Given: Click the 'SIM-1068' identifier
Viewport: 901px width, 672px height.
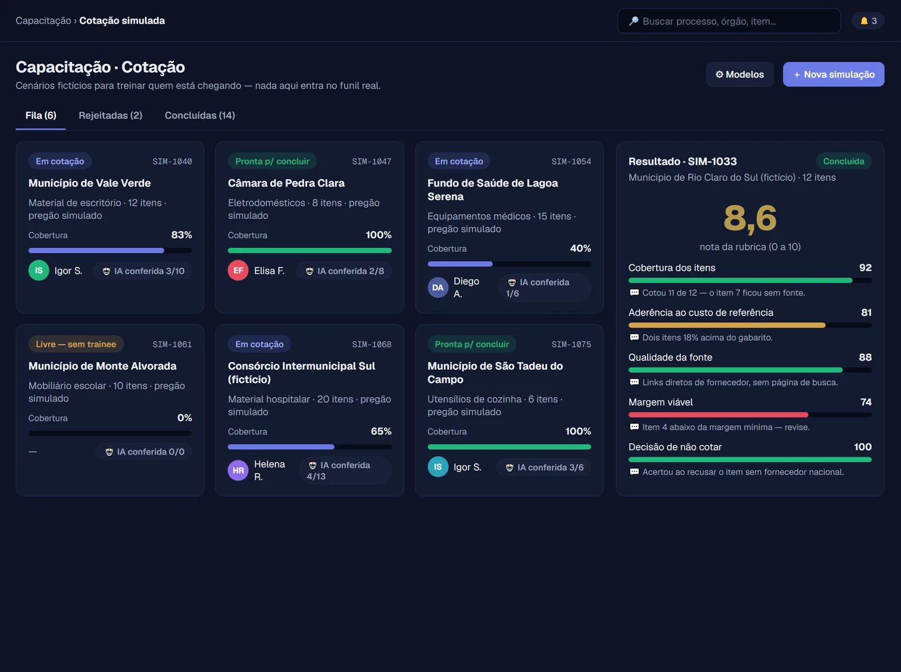Looking at the screenshot, I should tap(372, 344).
